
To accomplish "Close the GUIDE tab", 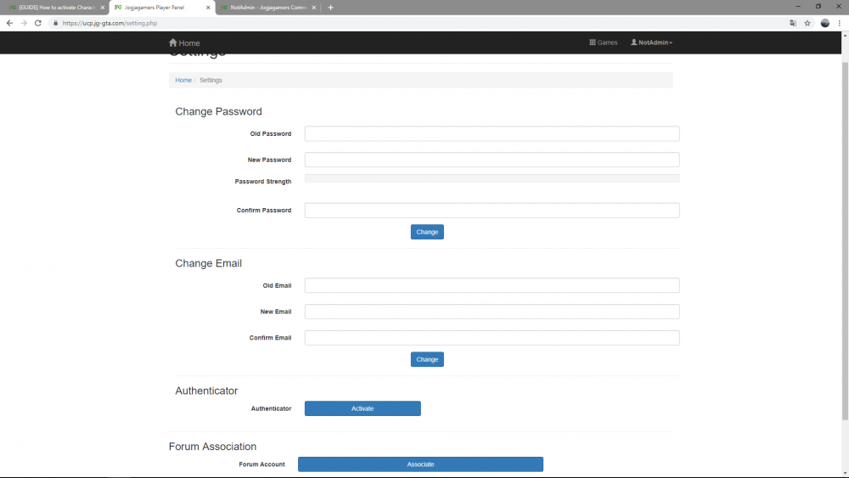I will coord(103,8).
